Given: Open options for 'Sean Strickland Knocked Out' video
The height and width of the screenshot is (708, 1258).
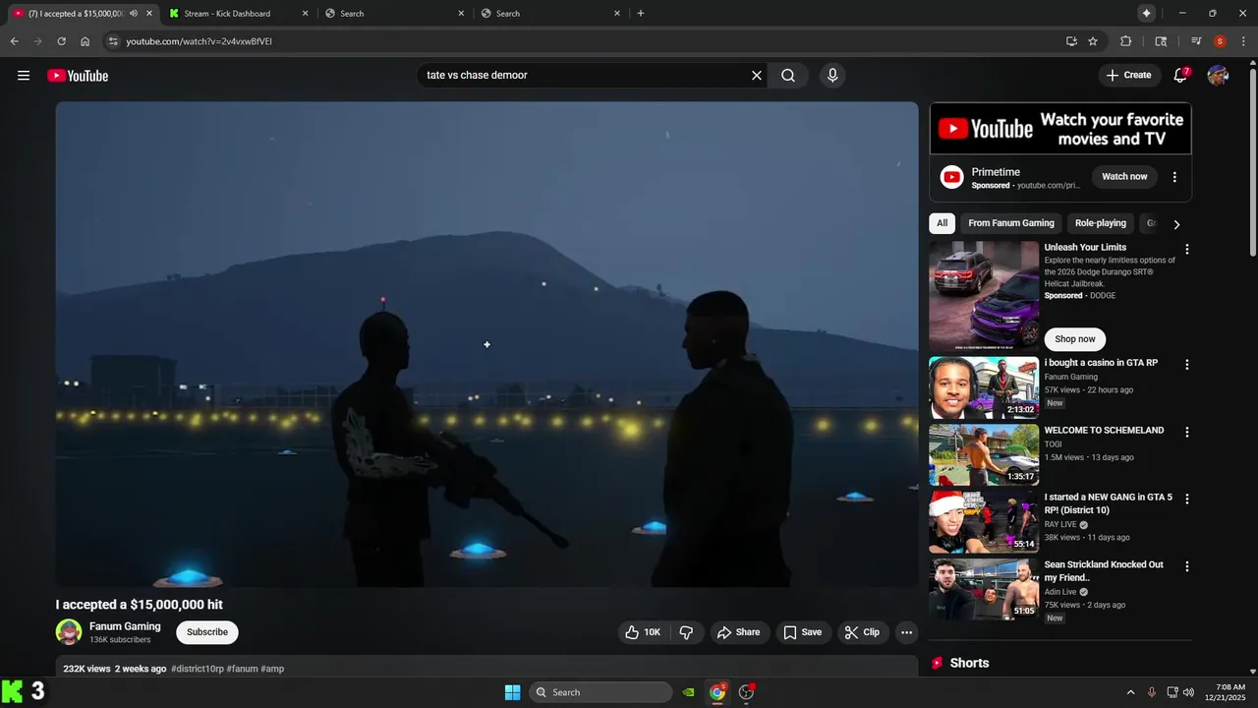Looking at the screenshot, I should click(x=1187, y=566).
